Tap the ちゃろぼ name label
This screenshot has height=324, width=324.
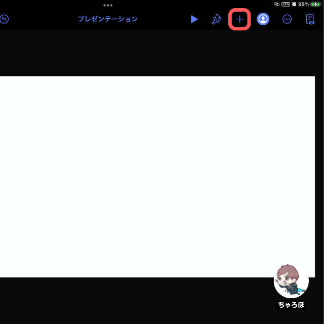(x=291, y=305)
